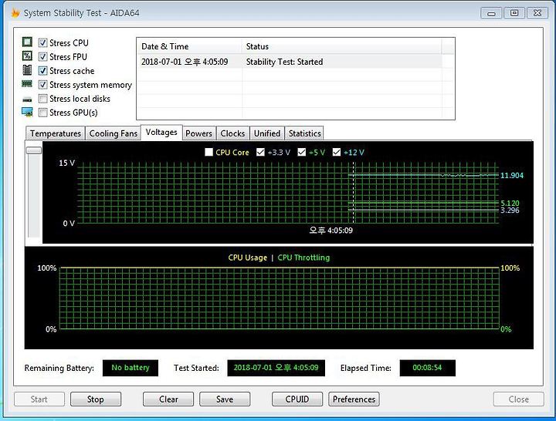Screen dimensions: 556x421
Task: Click the Status column header
Action: pyautogui.click(x=342, y=46)
